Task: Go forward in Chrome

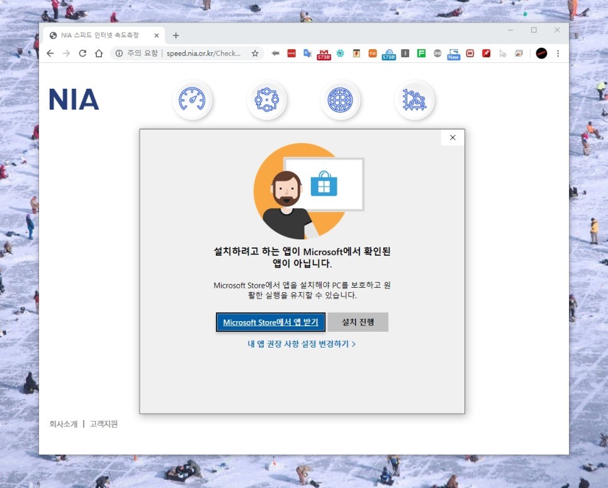Action: click(66, 54)
